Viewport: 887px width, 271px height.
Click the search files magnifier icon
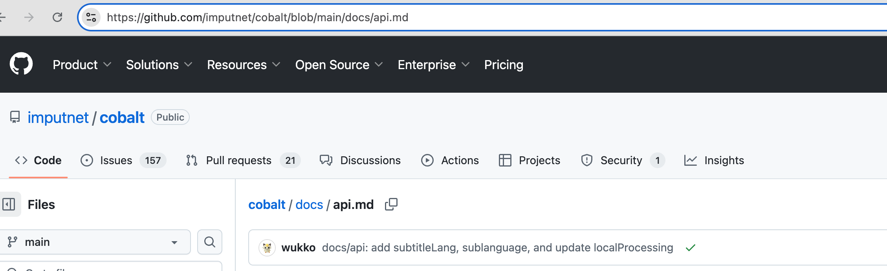click(210, 242)
